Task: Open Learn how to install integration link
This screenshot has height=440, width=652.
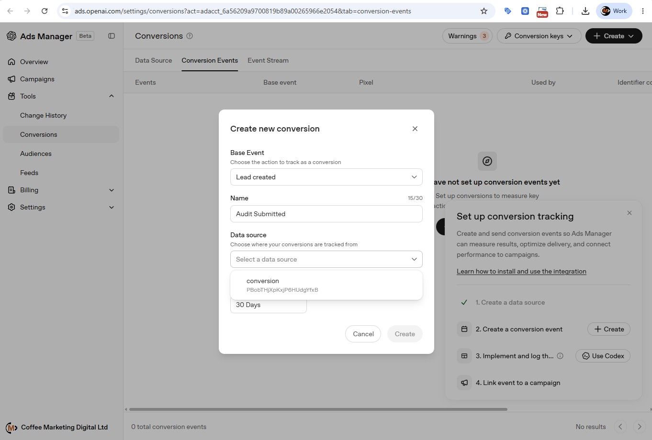Action: (x=521, y=271)
